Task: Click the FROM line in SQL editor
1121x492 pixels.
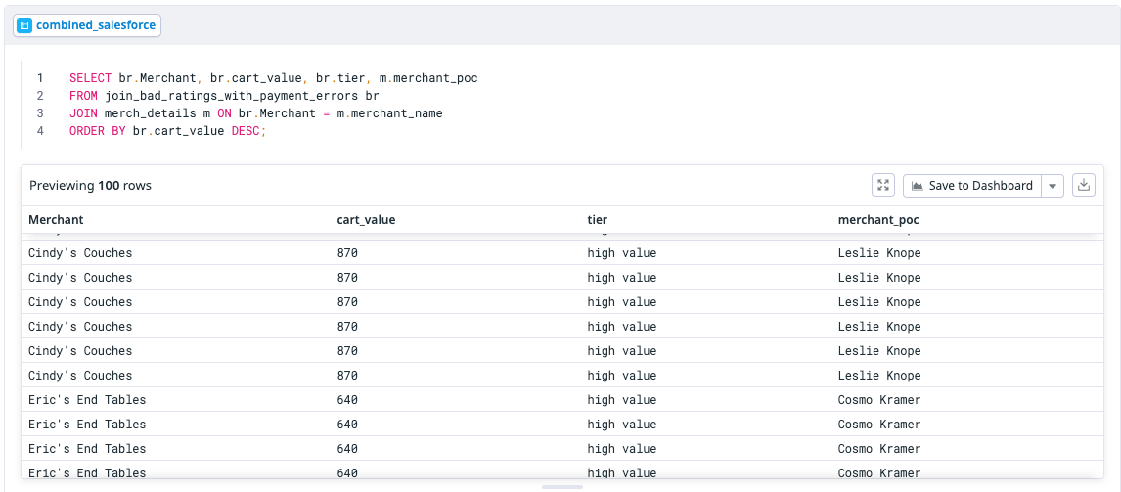Action: tap(224, 96)
